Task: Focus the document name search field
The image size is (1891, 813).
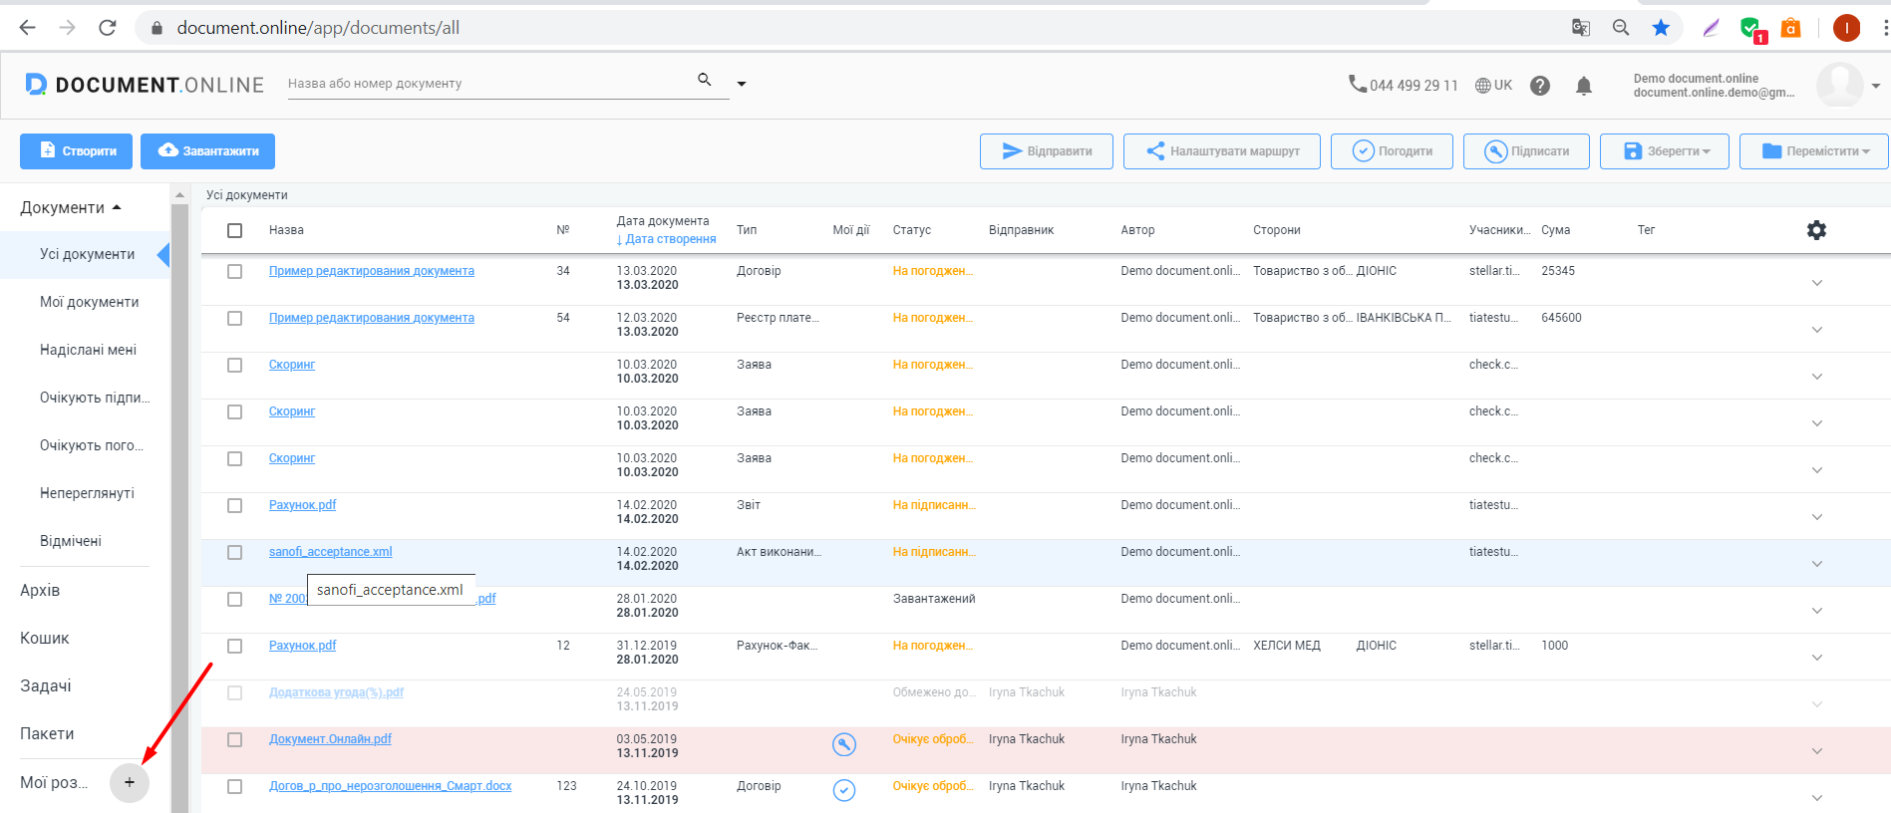Action: [x=488, y=84]
